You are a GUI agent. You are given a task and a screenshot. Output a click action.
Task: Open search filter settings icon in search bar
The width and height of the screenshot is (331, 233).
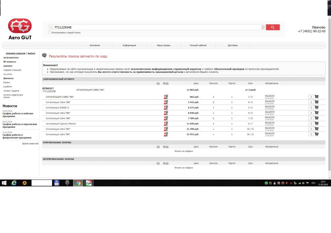263,27
